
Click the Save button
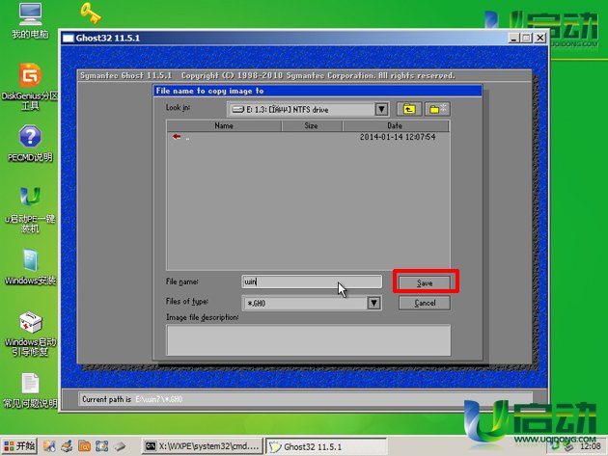pyautogui.click(x=425, y=282)
